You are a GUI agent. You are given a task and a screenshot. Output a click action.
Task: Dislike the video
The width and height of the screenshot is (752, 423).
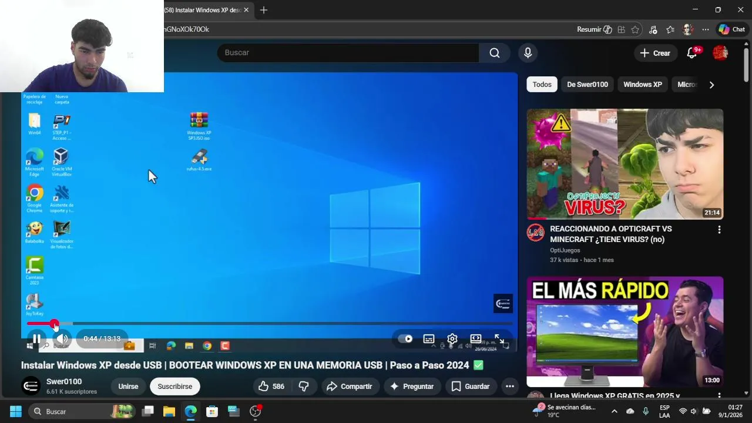(304, 387)
